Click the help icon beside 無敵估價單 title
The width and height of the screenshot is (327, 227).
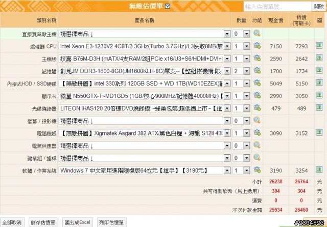(168, 6)
